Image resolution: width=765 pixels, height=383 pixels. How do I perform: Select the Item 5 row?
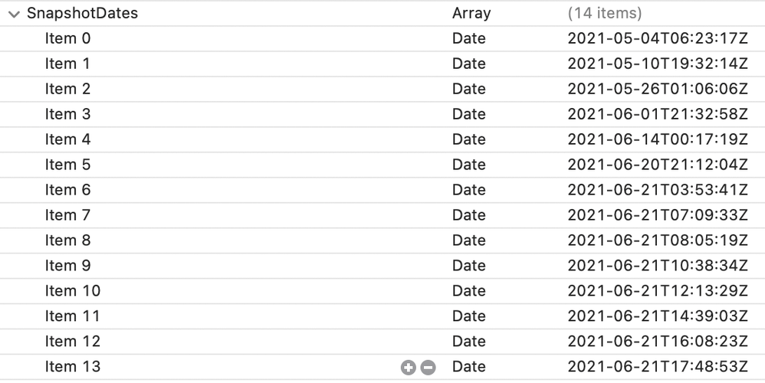(382, 165)
